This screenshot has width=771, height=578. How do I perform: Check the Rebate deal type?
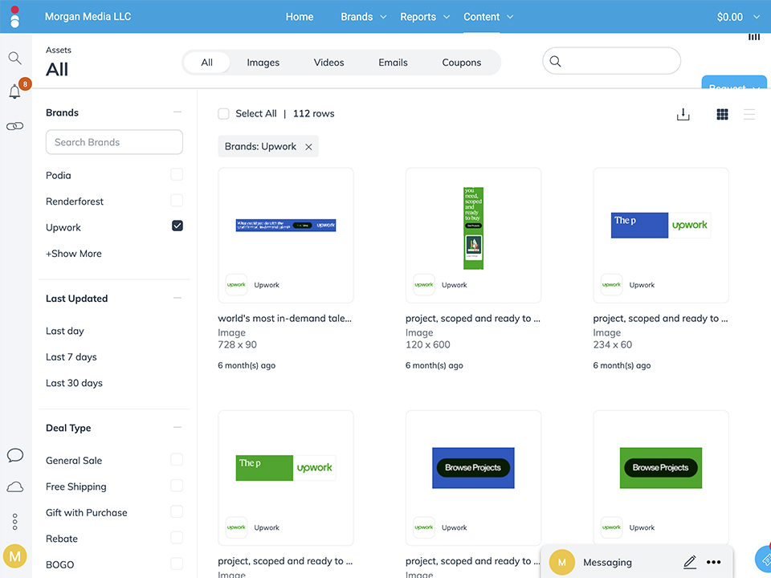pyautogui.click(x=177, y=538)
